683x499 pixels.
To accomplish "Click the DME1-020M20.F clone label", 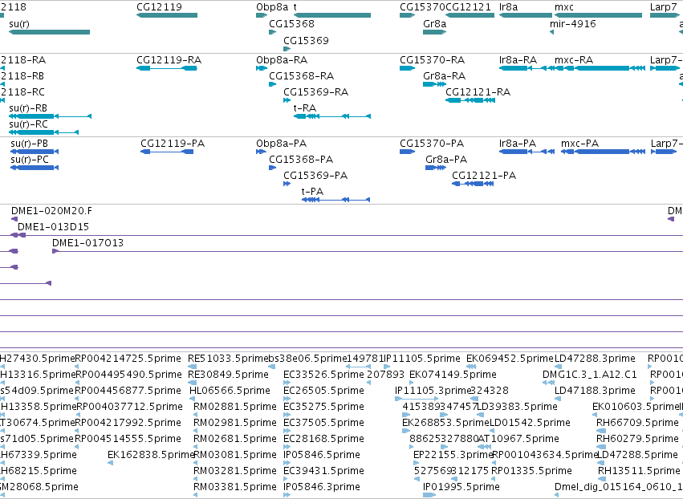I will coord(51,211).
